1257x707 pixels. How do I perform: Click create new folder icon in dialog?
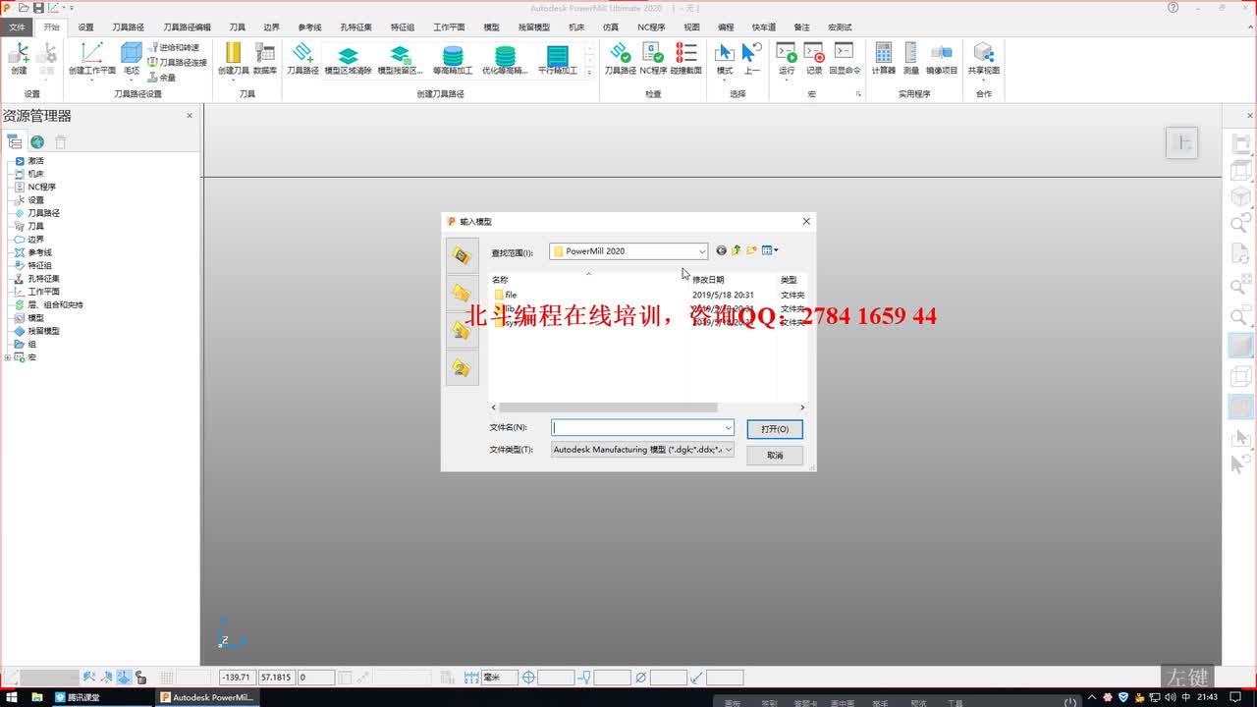click(x=751, y=250)
